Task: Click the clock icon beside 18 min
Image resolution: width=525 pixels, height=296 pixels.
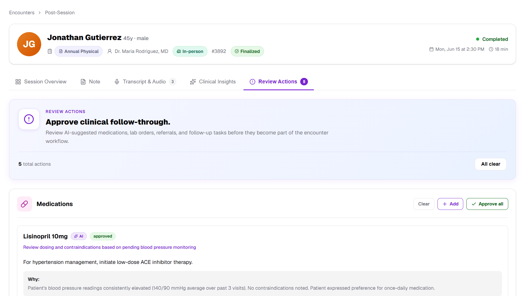Action: coord(491,49)
